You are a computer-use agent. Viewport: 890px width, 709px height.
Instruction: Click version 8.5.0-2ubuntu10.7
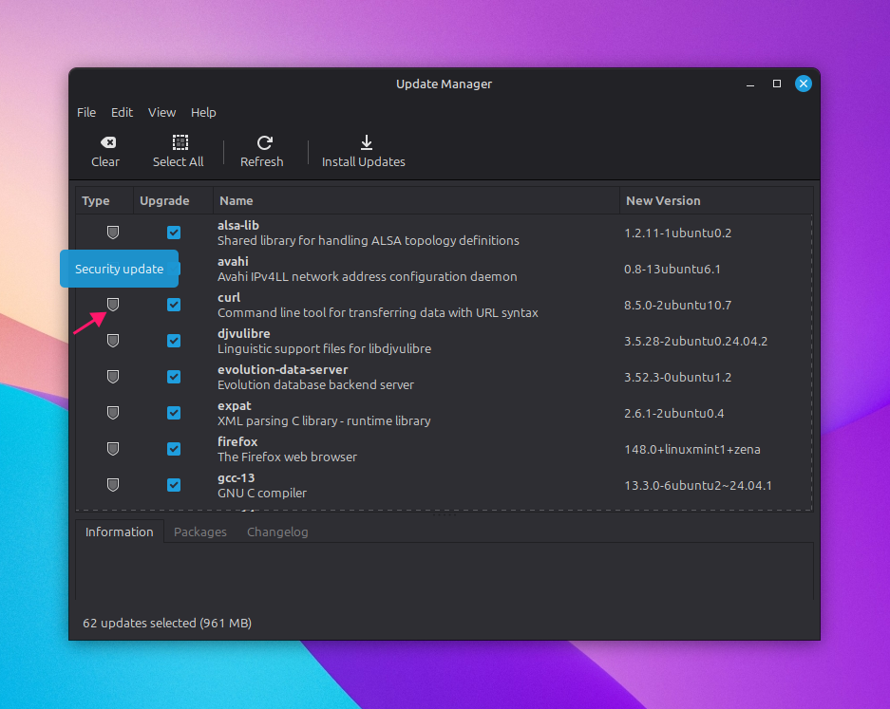(678, 305)
